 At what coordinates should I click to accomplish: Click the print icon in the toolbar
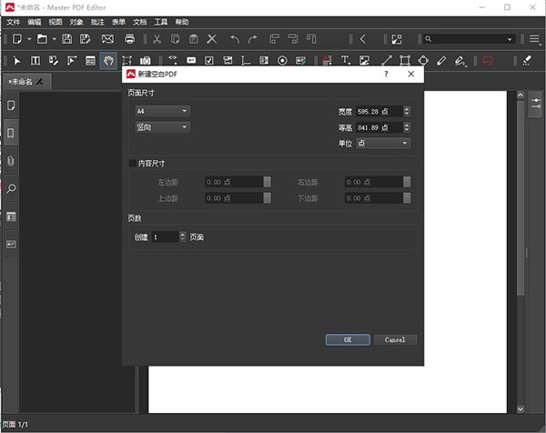tap(130, 39)
